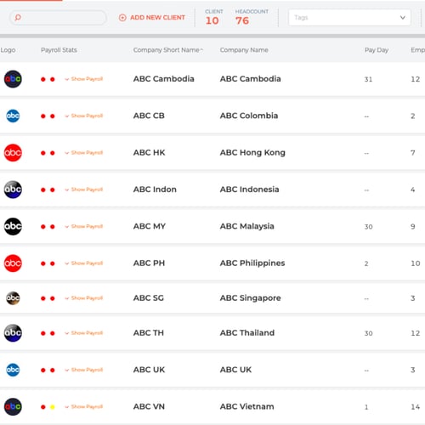Expand Show Payroll for ABC VN
Viewport: 425px width, 425px height.
[84, 406]
